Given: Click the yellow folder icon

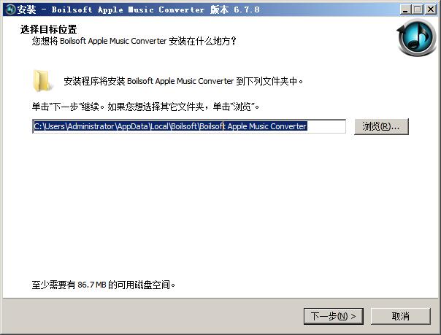Looking at the screenshot, I should tap(43, 81).
